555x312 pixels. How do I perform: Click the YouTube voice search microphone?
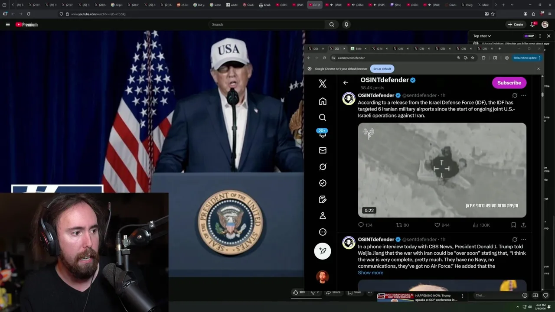(346, 24)
